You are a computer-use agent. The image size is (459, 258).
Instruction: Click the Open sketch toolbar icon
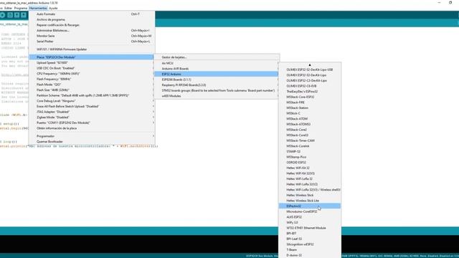tap(16, 15)
